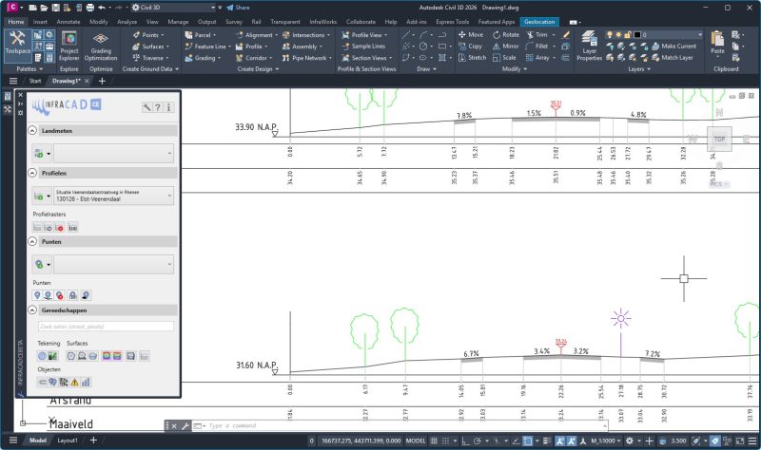Click the address search field Zoek adres
This screenshot has height=450, width=761.
tap(106, 327)
